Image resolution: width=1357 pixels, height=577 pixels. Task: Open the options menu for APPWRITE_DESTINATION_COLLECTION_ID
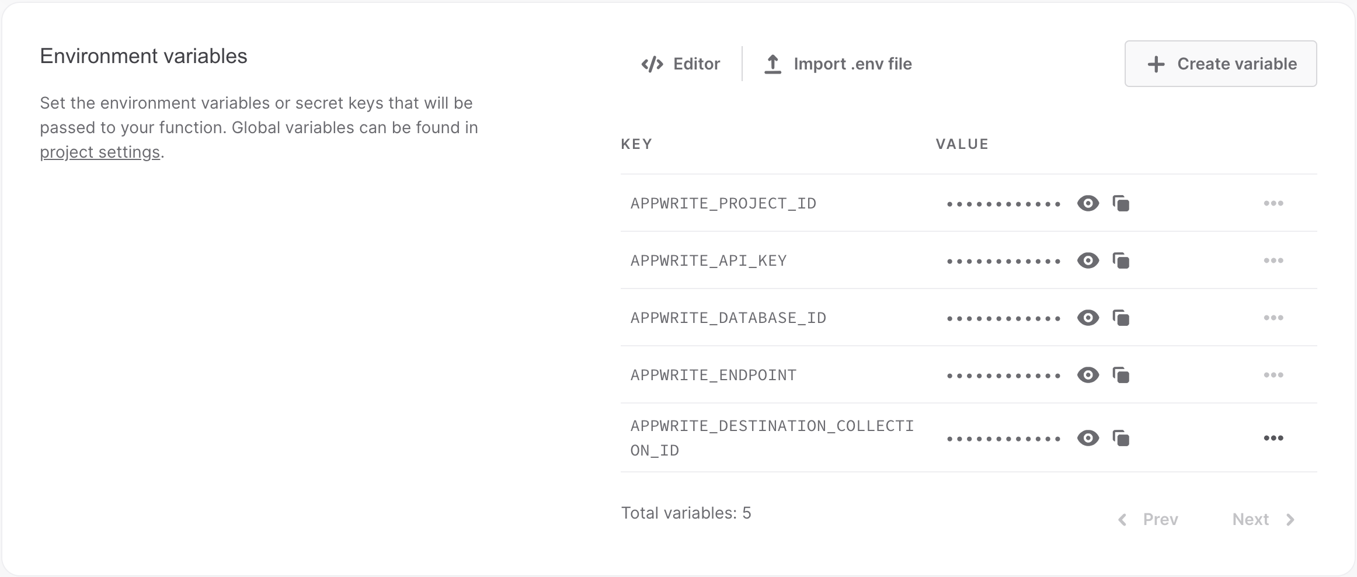point(1274,437)
